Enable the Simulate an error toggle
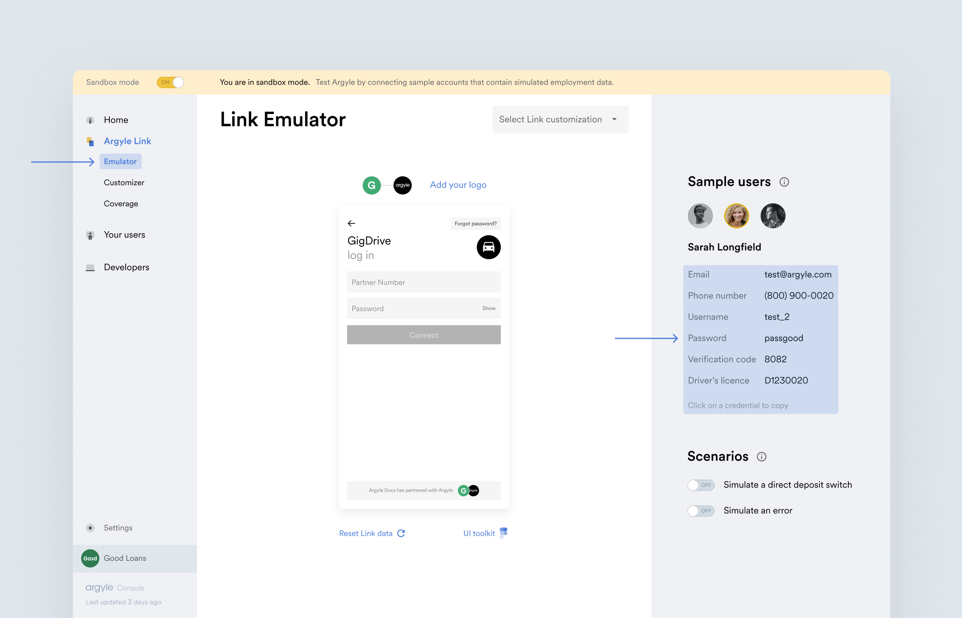The image size is (962, 618). [x=701, y=511]
